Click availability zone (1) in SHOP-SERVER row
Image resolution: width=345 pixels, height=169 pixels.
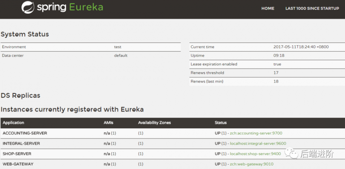(141, 154)
